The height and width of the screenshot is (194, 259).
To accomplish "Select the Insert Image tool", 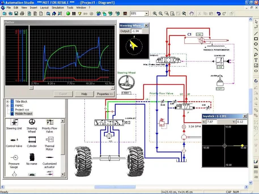I will [256, 65].
